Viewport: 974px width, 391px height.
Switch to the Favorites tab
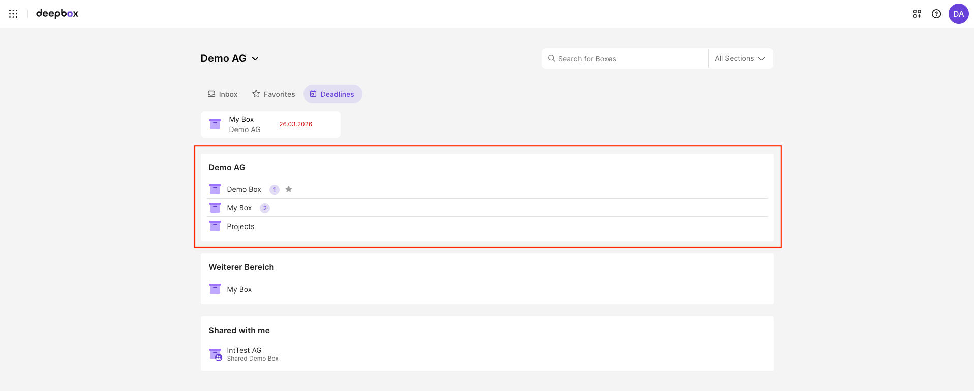[273, 94]
